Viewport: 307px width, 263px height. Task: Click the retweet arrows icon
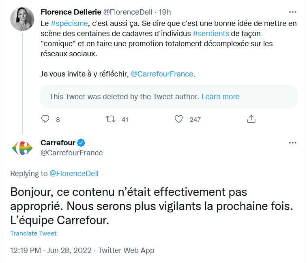tap(111, 119)
